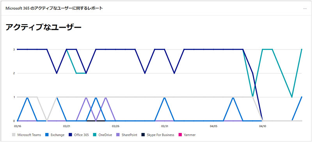The height and width of the screenshot is (142, 312).
Task: Click the y-axis value 2
Action: point(14,73)
